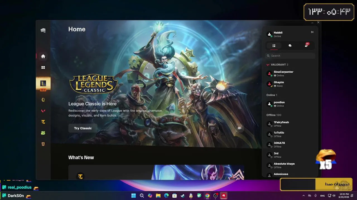The width and height of the screenshot is (357, 200).
Task: Open friend requests tab with 17 badge
Action: [x=306, y=46]
